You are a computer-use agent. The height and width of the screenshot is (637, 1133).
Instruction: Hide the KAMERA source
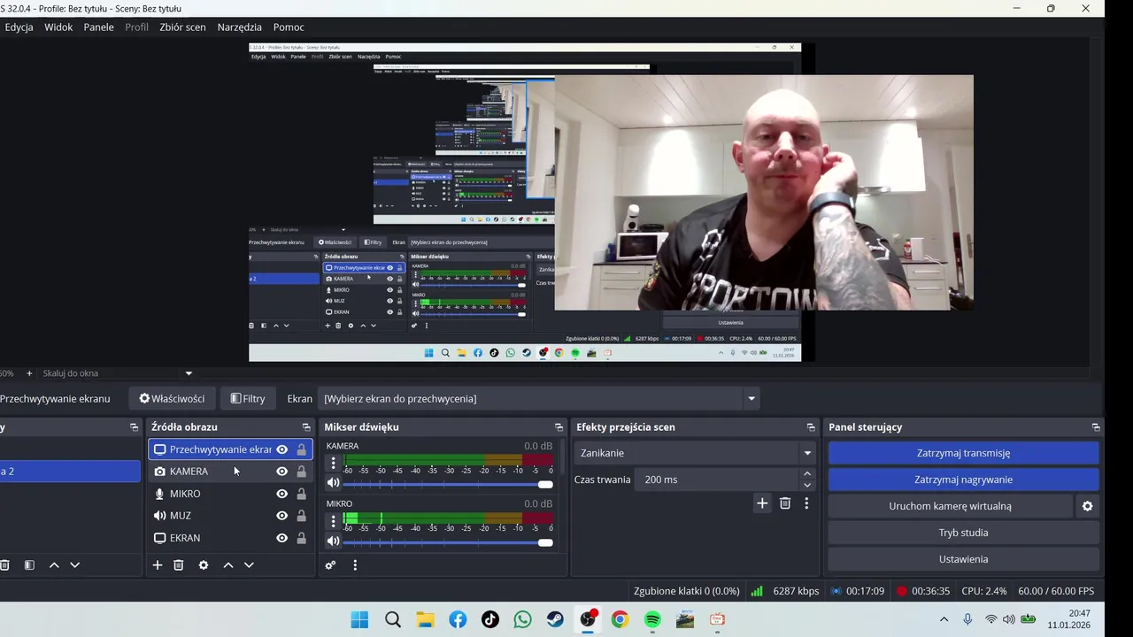click(281, 472)
